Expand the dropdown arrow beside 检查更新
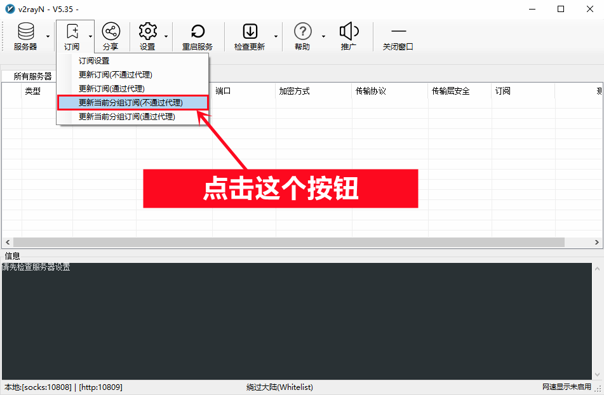The width and height of the screenshot is (604, 395). click(276, 36)
